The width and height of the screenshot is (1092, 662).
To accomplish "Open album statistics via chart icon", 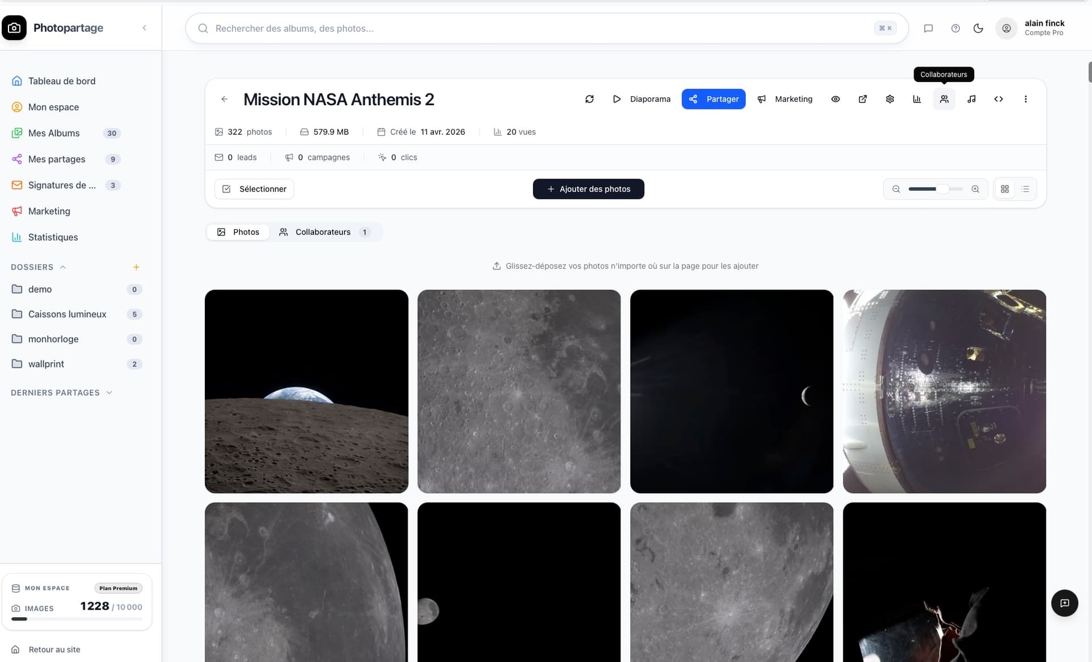I will click(917, 99).
